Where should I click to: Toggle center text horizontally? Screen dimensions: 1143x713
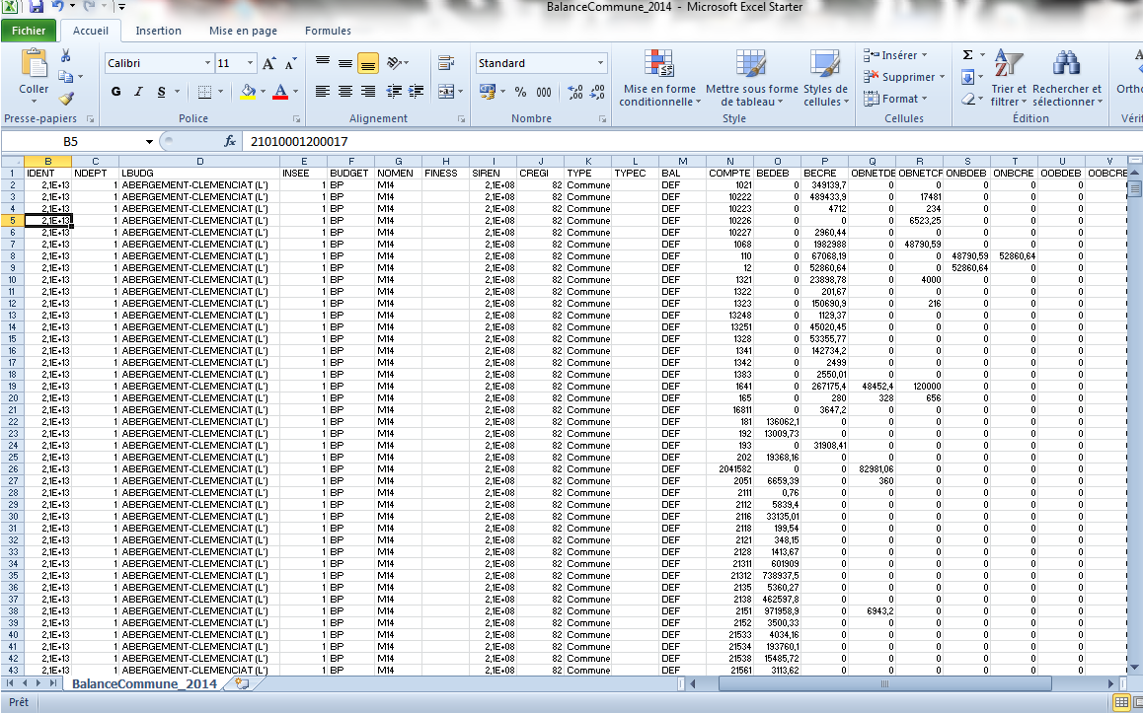[344, 92]
